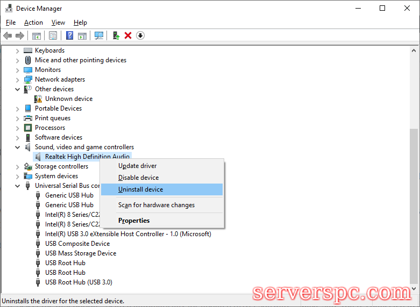This screenshot has height=307, width=420.
Task: Click the vertical scrollbar up arrow
Action: pyautogui.click(x=414, y=50)
